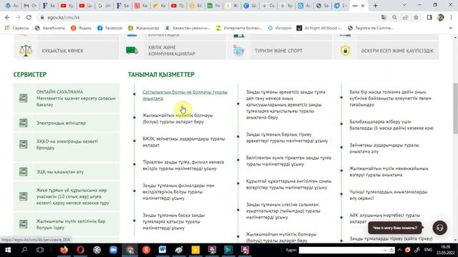The image size is (458, 257).
Task: Bookmark this page with star icon
Action: tap(416, 17)
